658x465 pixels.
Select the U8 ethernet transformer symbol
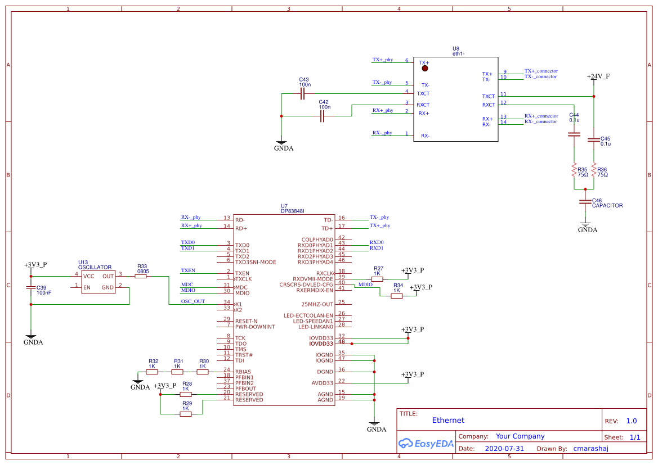click(x=456, y=98)
